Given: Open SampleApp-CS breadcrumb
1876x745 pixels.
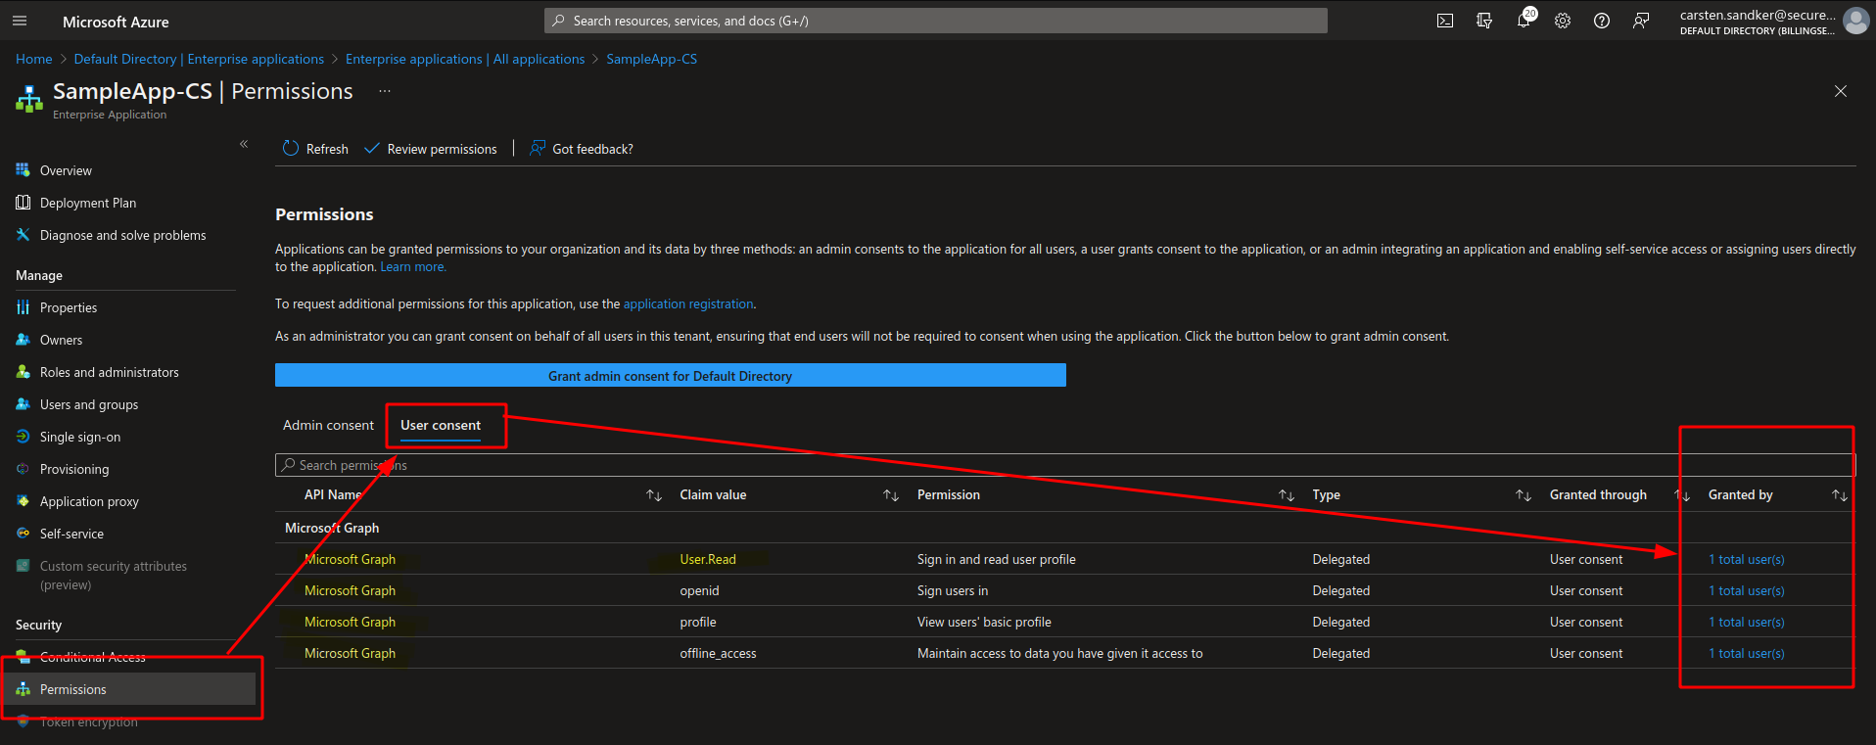Looking at the screenshot, I should click(651, 59).
